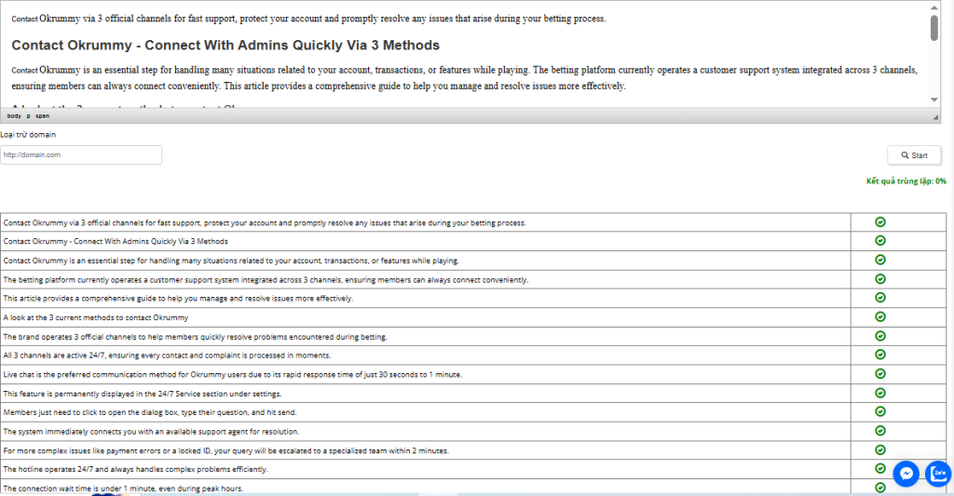Select the 'span' element in the editor path bar
Viewport: 954px width, 496px height.
point(43,116)
